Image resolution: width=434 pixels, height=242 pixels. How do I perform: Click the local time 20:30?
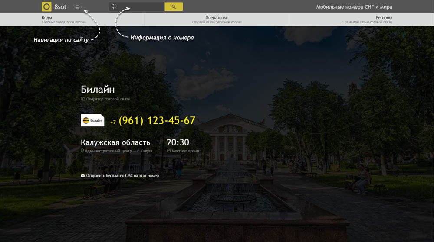click(178, 142)
